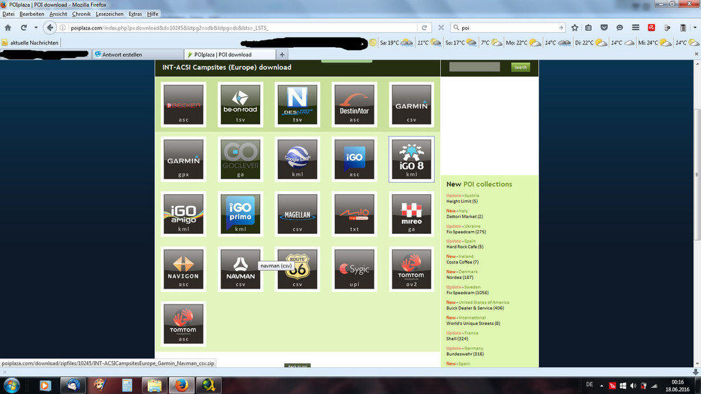Open the Extras menu

click(x=135, y=14)
